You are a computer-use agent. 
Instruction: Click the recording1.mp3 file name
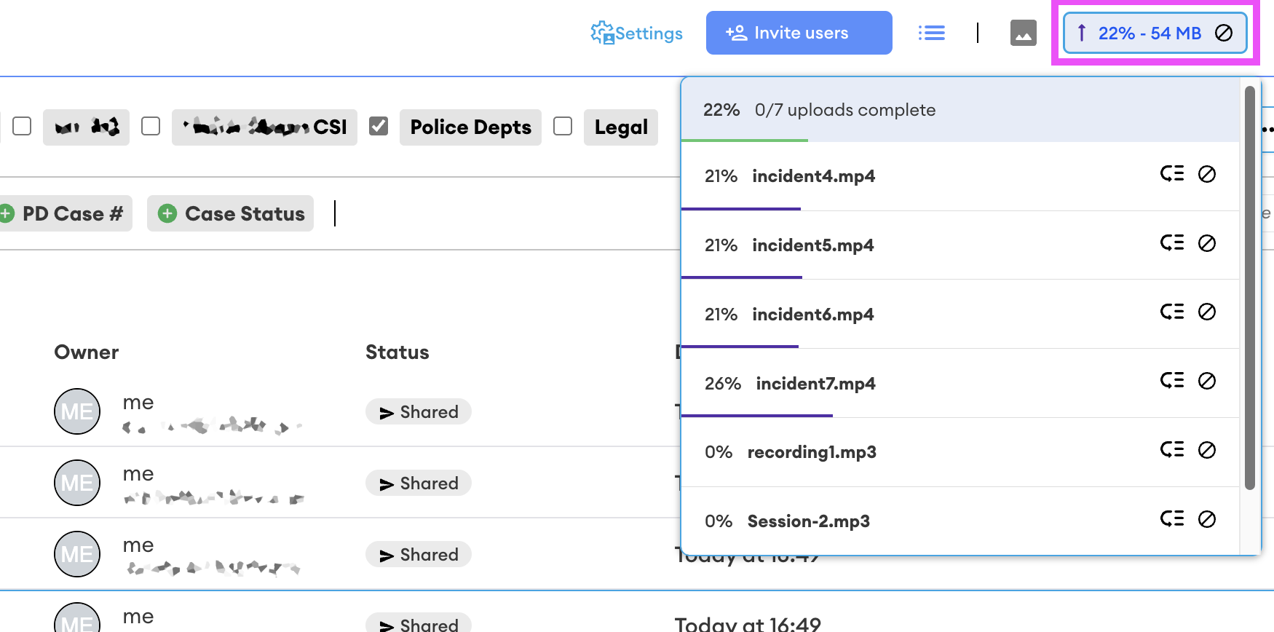coord(812,452)
